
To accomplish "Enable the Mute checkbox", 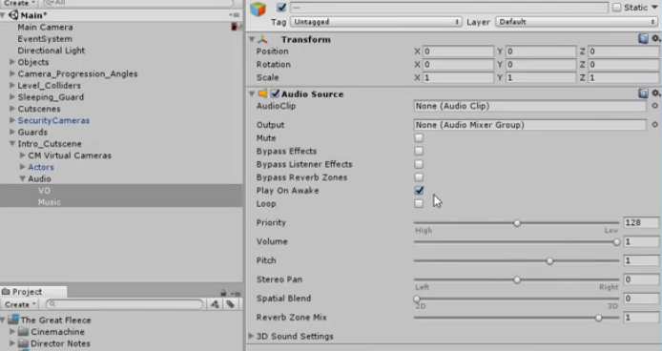I will pos(419,137).
